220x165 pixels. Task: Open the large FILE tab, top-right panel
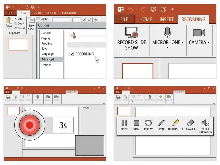pyautogui.click(x=124, y=19)
